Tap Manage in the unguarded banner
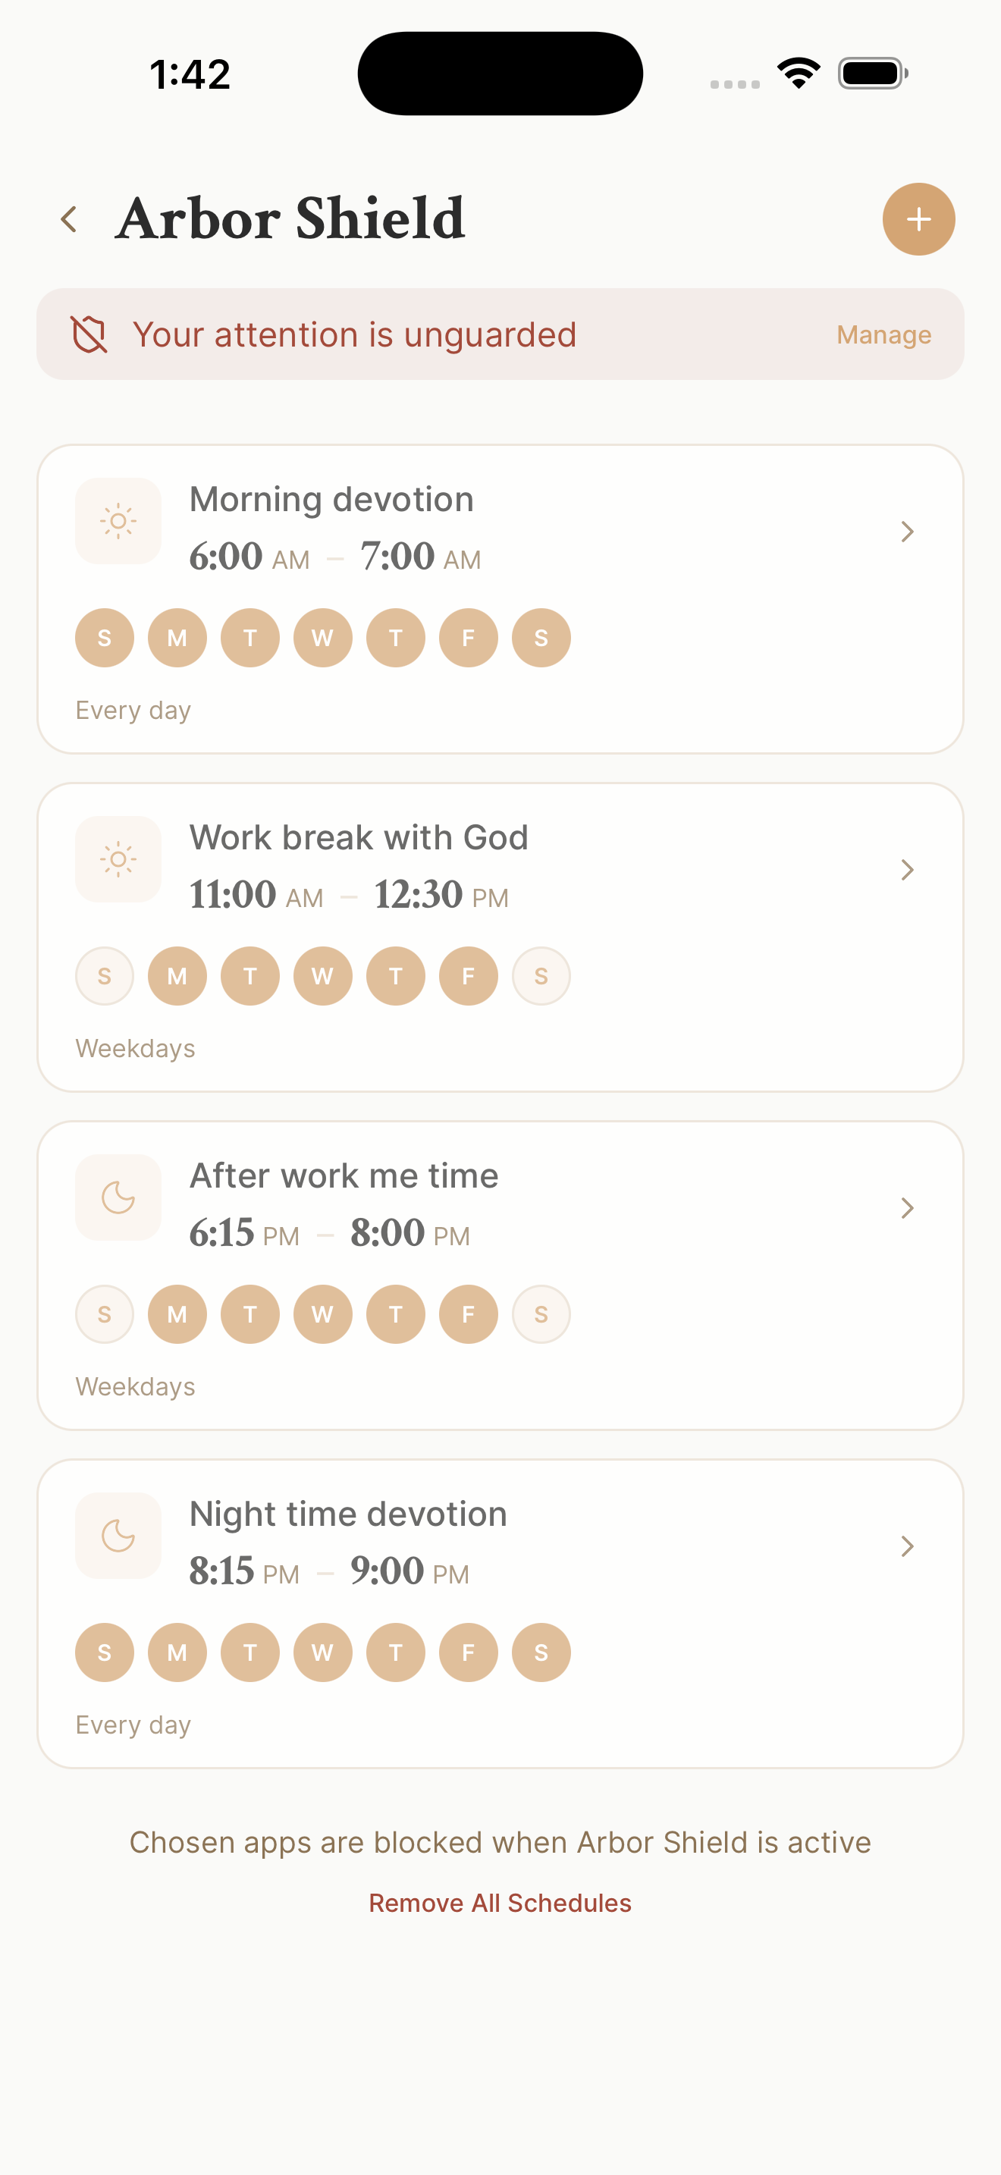Screen dimensions: 1001x2175 point(883,335)
